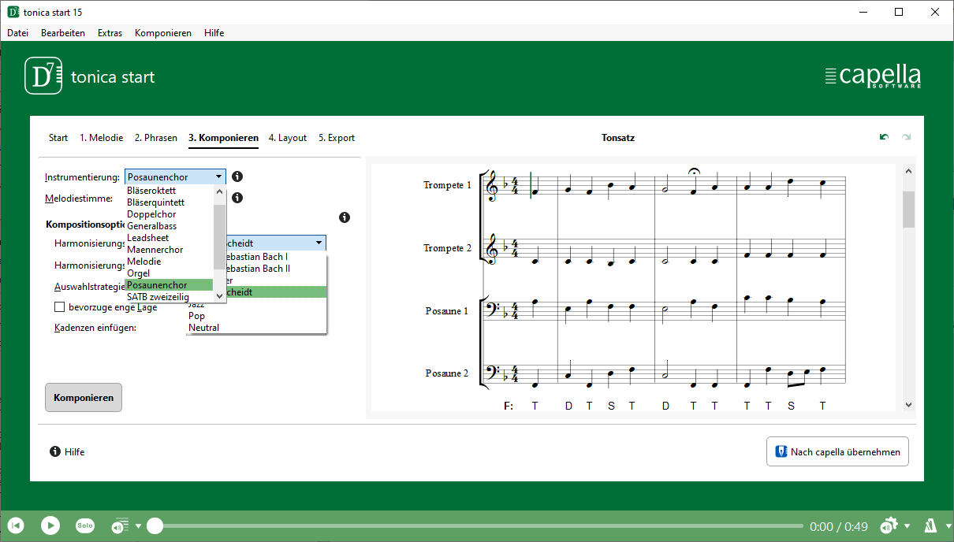Click the instrumentation list scroll-down arrow
Screen dimensions: 954x542
click(x=220, y=297)
